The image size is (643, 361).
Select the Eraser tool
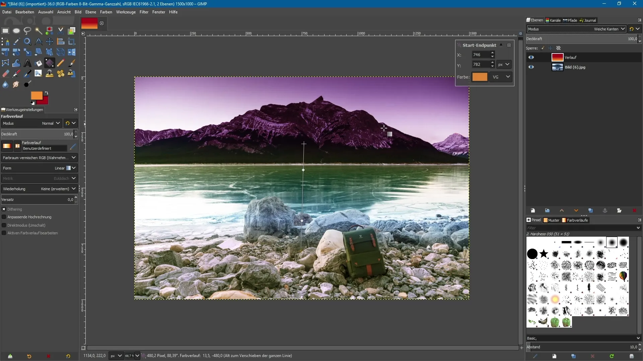(5, 74)
